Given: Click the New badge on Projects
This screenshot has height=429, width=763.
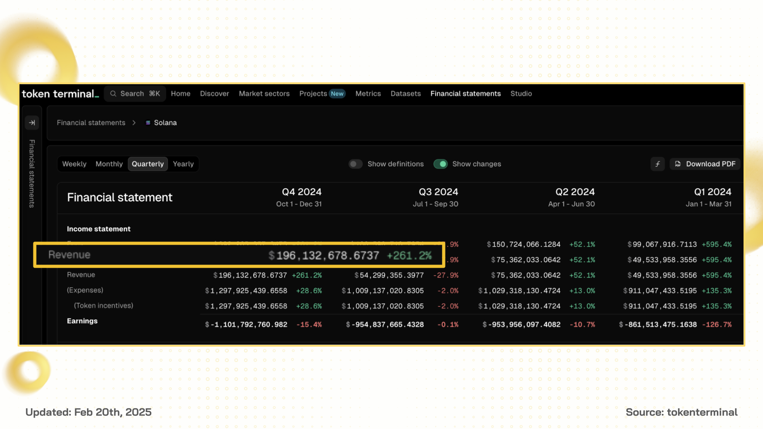Looking at the screenshot, I should (337, 94).
